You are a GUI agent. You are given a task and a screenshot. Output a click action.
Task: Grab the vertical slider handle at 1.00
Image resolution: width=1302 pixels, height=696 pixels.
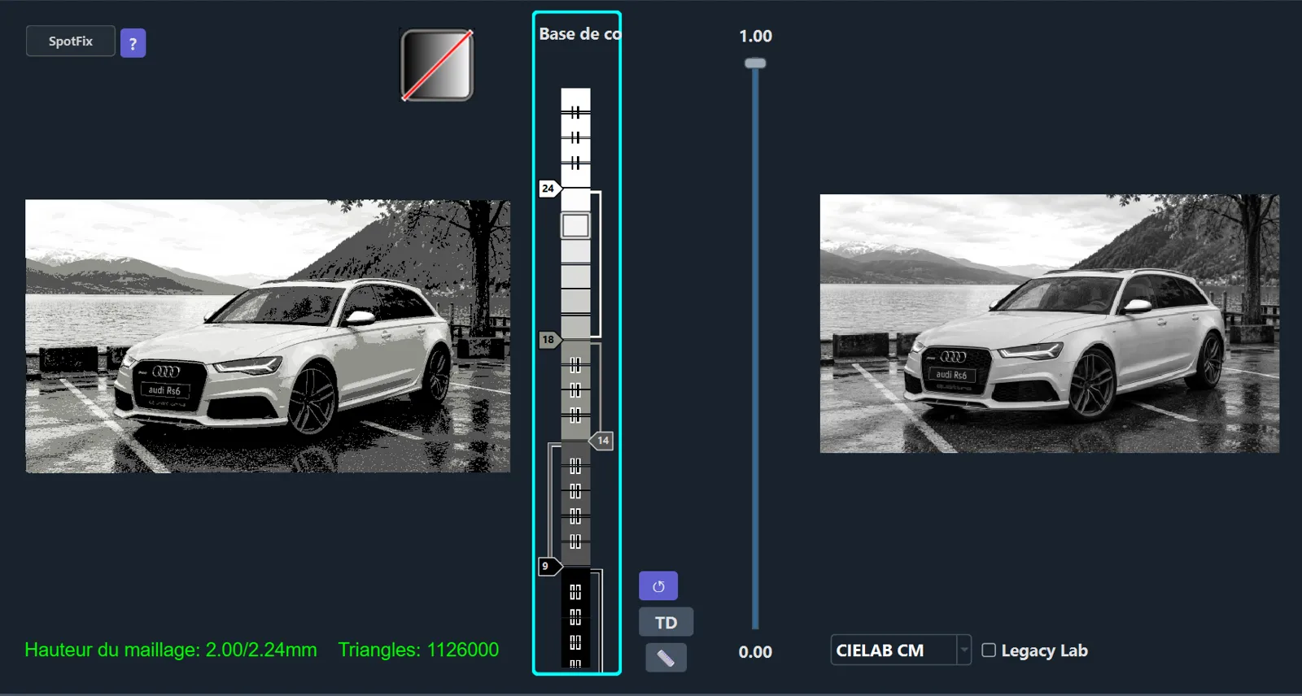[x=755, y=63]
